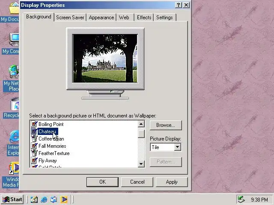Launch Internet Explorer from quick launch

click(44, 199)
